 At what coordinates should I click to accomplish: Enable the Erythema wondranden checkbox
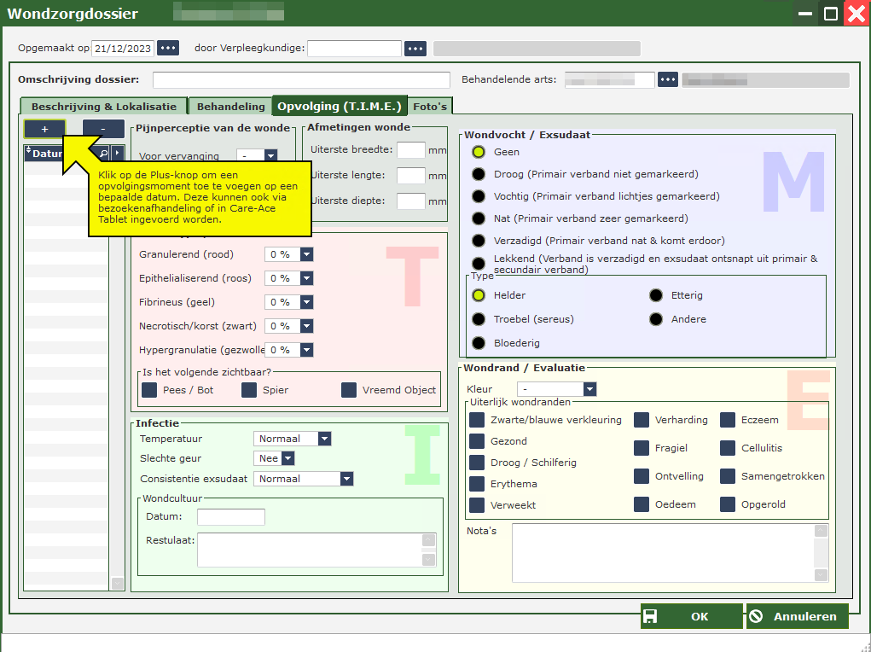pyautogui.click(x=477, y=484)
